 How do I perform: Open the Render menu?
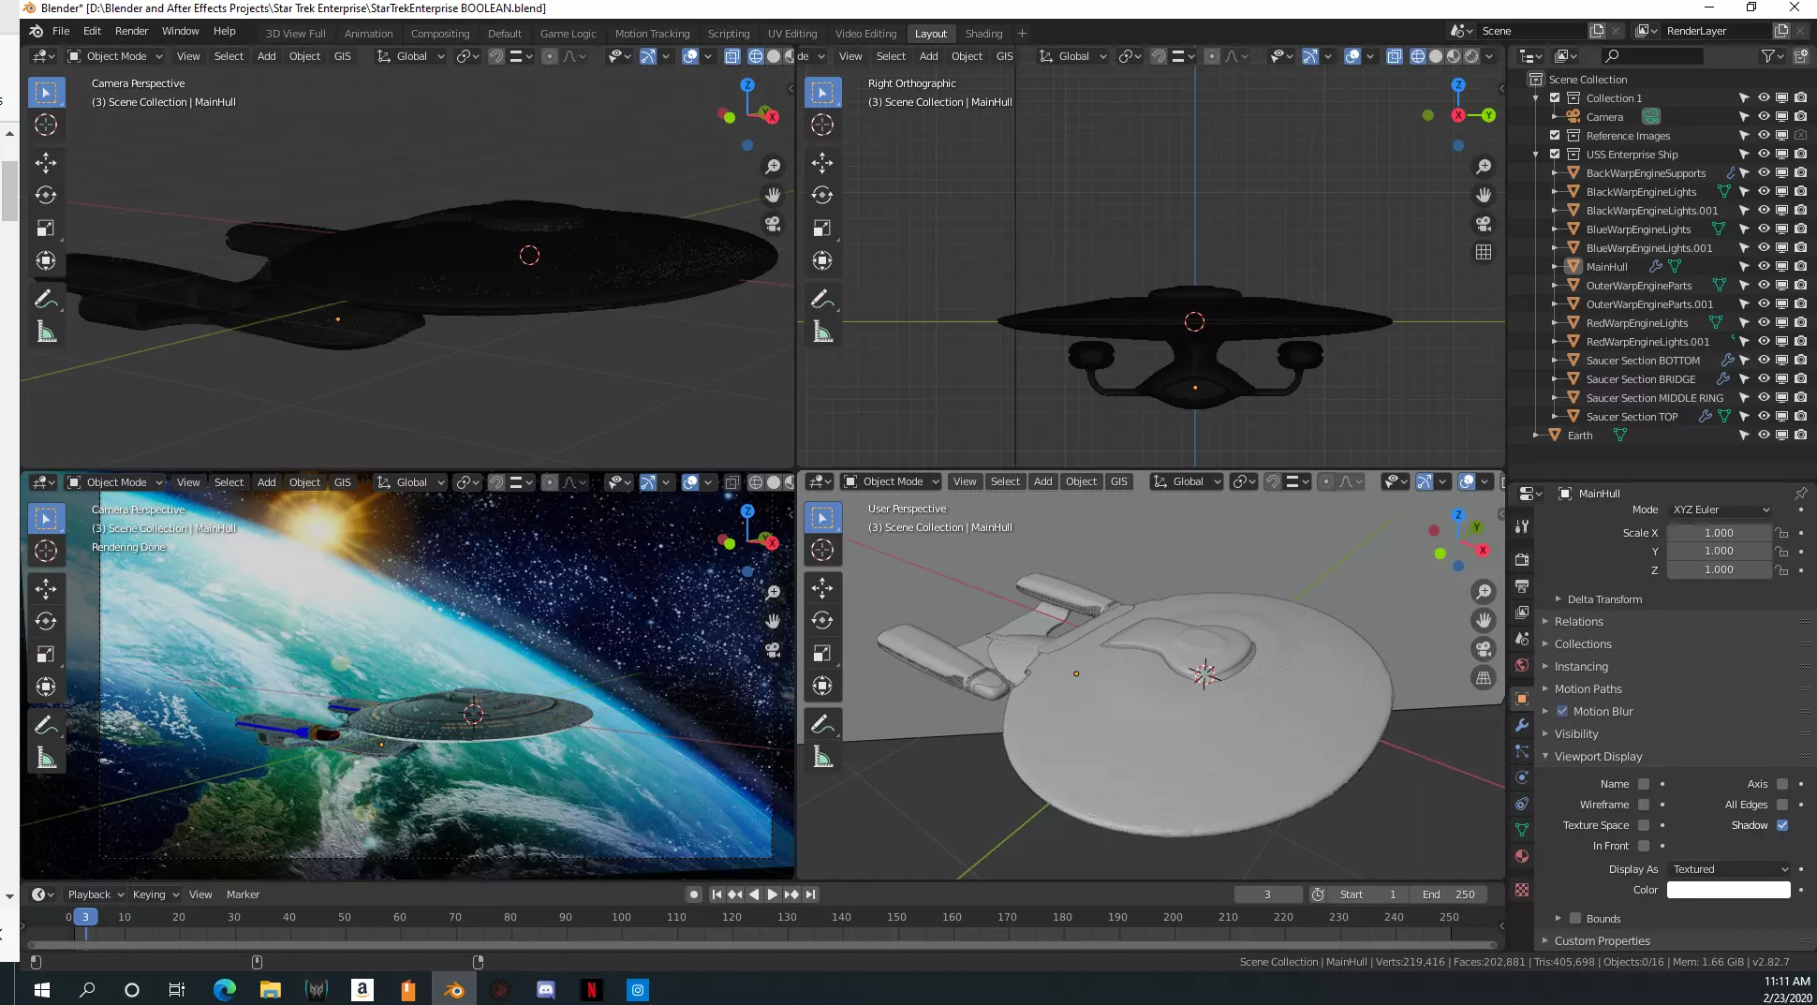tap(131, 31)
